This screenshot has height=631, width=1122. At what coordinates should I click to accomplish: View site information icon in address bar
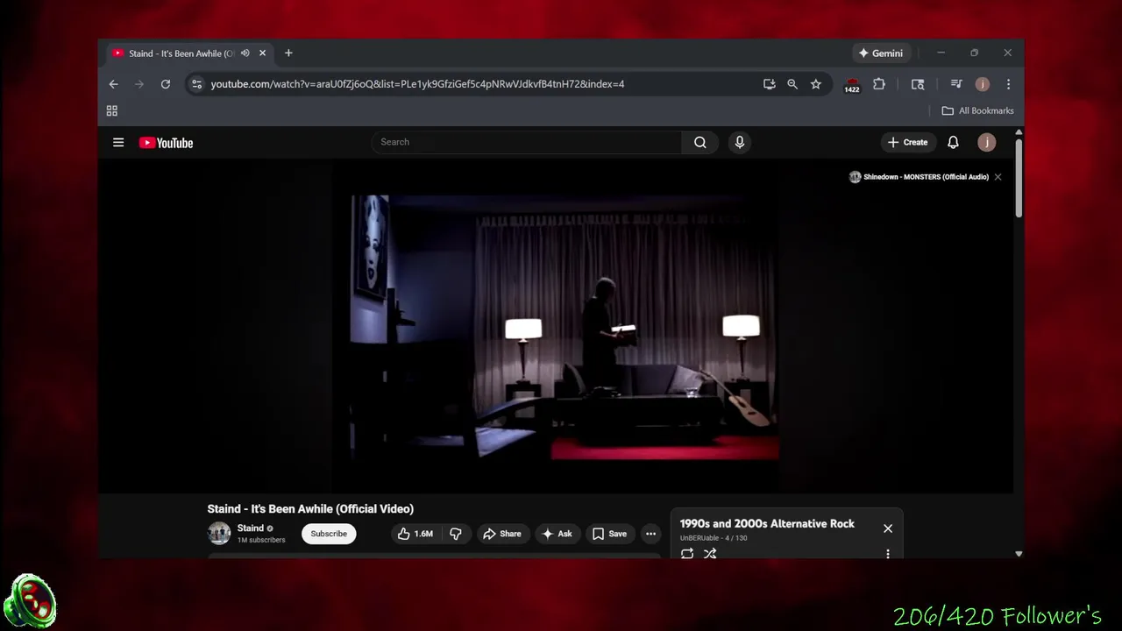tap(196, 84)
